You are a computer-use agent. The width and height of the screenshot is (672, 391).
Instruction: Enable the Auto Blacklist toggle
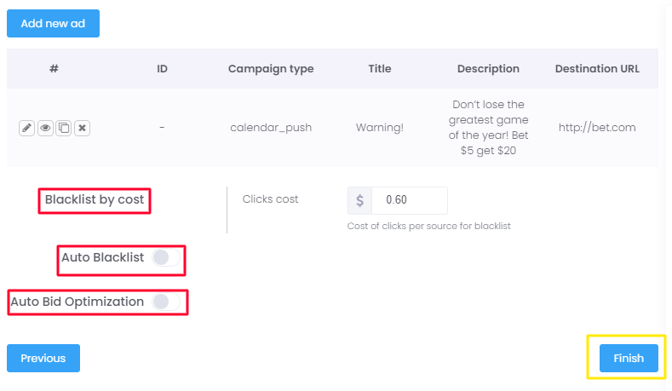165,257
